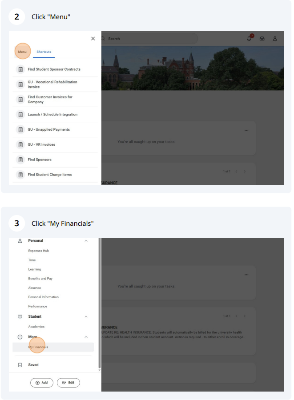
Task: Click the Saved bookmark icon
Action: pos(20,365)
